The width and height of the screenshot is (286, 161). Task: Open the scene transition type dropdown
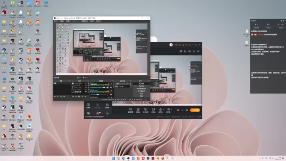tap(122, 84)
